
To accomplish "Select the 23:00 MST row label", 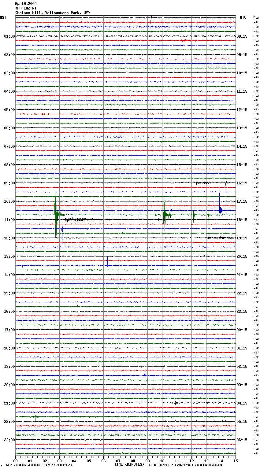I will click(9, 440).
